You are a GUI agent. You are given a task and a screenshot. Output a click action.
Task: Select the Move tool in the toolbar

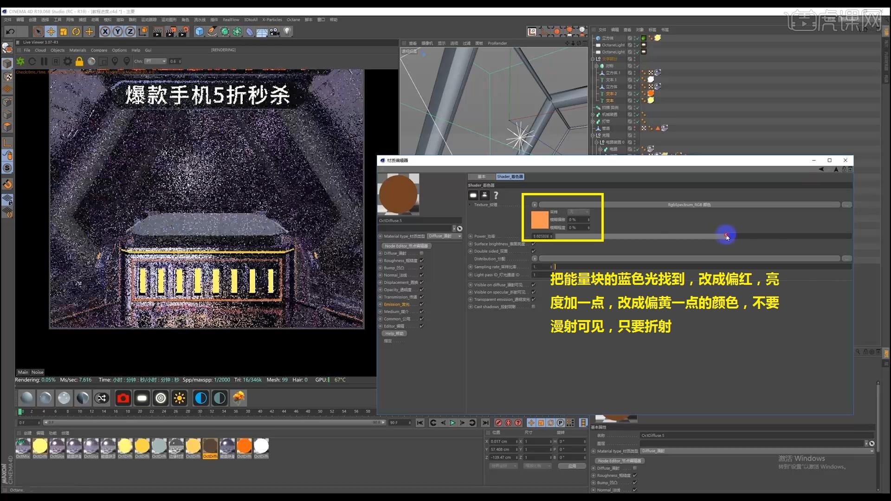(51, 32)
